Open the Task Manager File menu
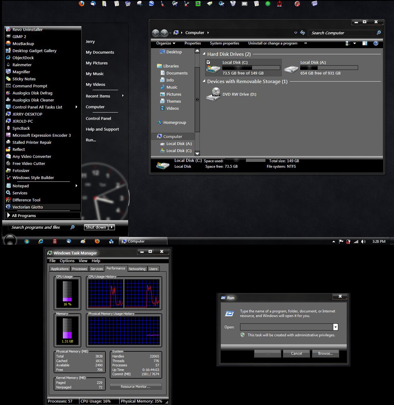 coord(52,261)
